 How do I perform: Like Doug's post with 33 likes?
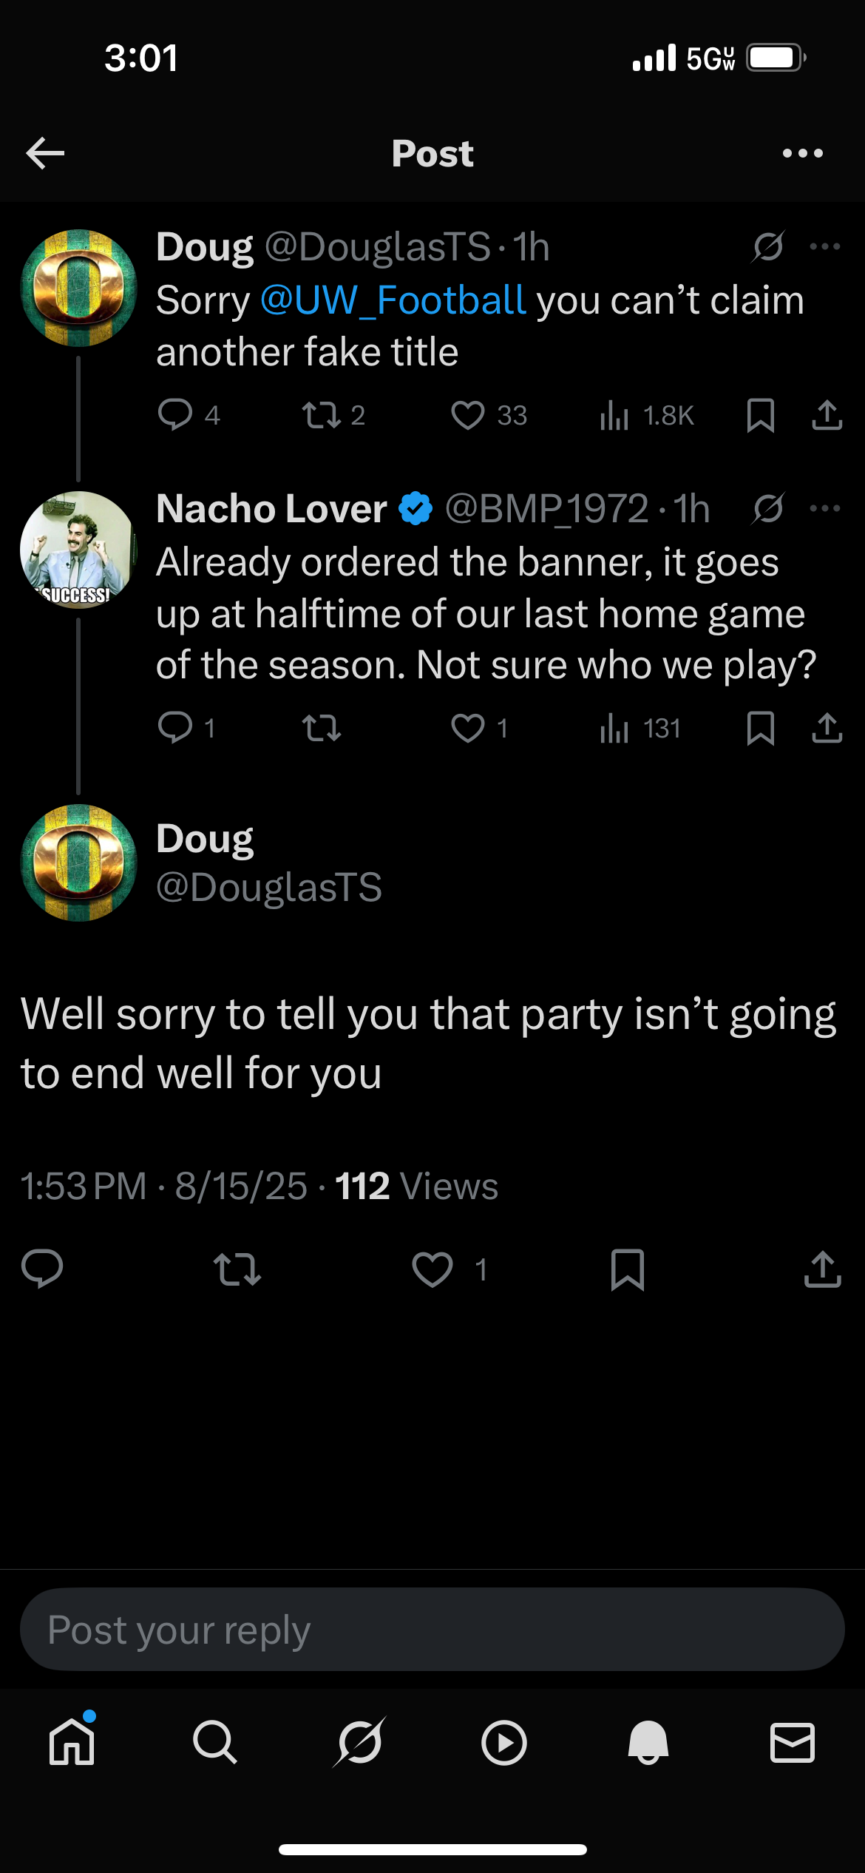point(468,415)
